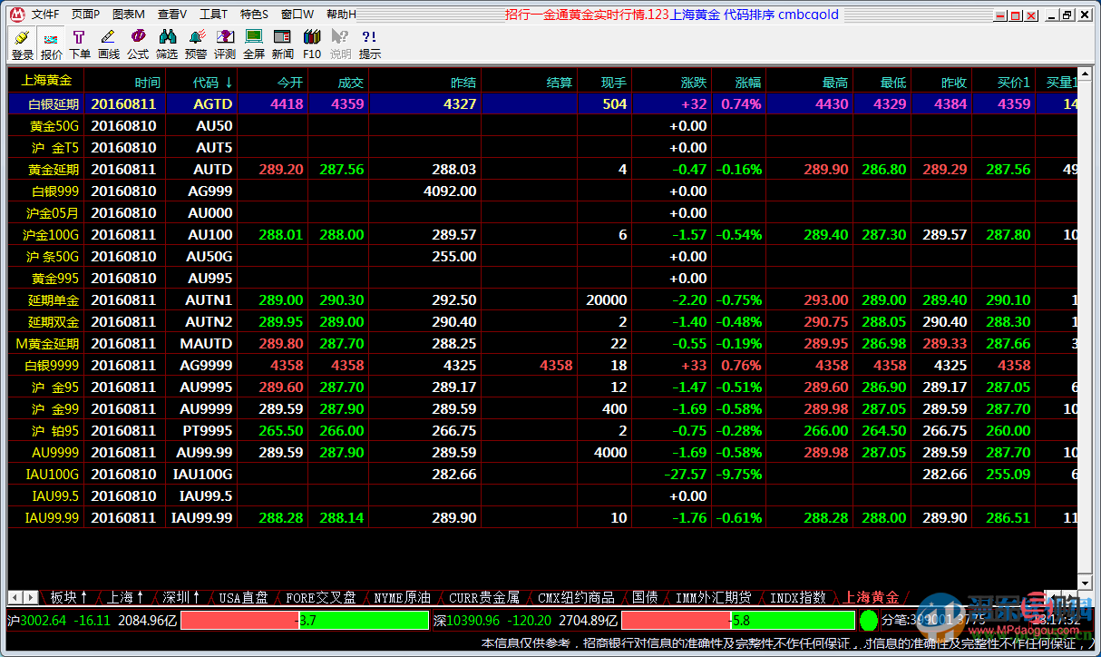This screenshot has width=1101, height=657.
Task: Expand the 上海 market tab list
Action: (x=125, y=597)
